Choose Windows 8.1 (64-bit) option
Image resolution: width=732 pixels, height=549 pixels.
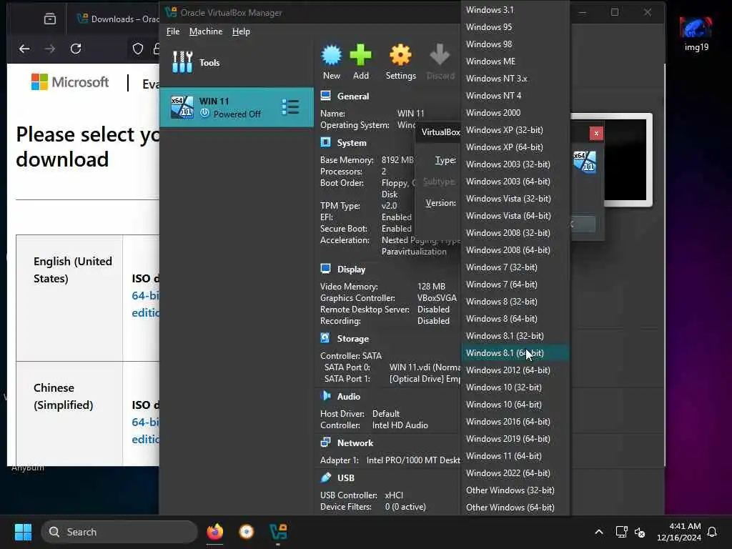(515, 353)
